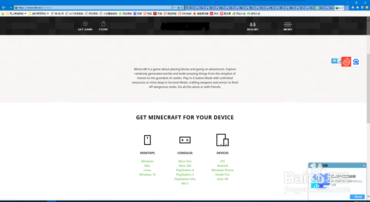Screen dimensions: 370x202
Task: Click the Xbox 360 link
Action: coord(185,166)
